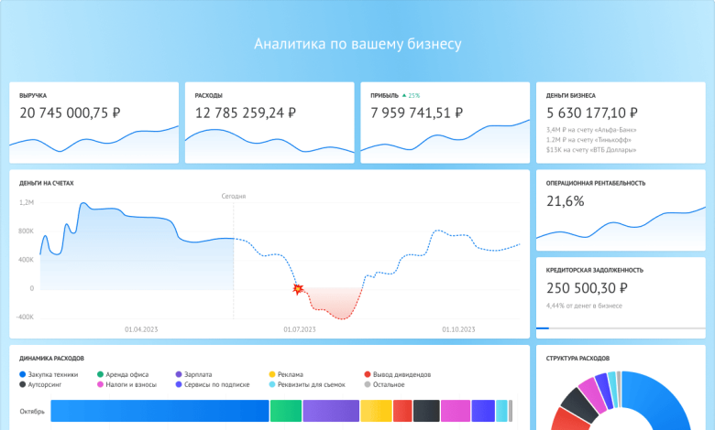Click the Реквизиты для съемок legend dot
The width and height of the screenshot is (715, 430).
(x=272, y=385)
